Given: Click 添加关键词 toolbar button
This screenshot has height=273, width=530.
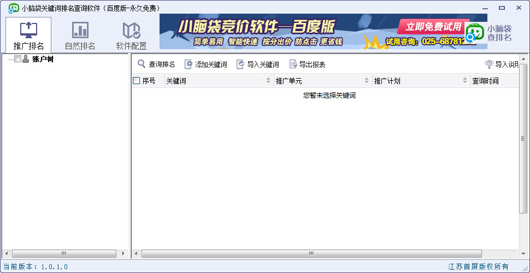Looking at the screenshot, I should [x=206, y=64].
